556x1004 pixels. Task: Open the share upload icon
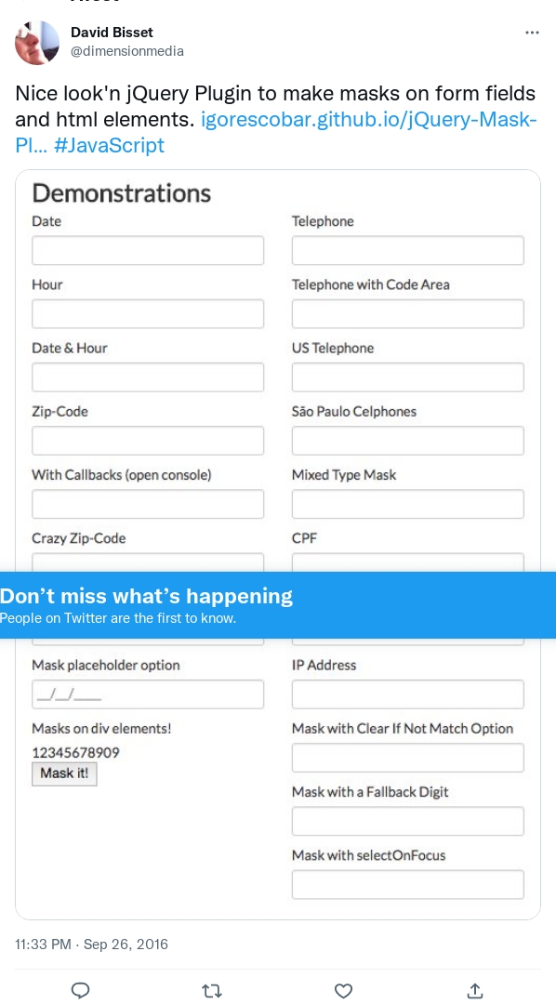coord(475,991)
